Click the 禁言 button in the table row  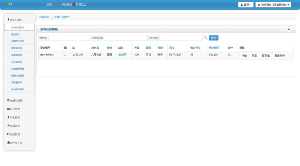tap(254, 55)
